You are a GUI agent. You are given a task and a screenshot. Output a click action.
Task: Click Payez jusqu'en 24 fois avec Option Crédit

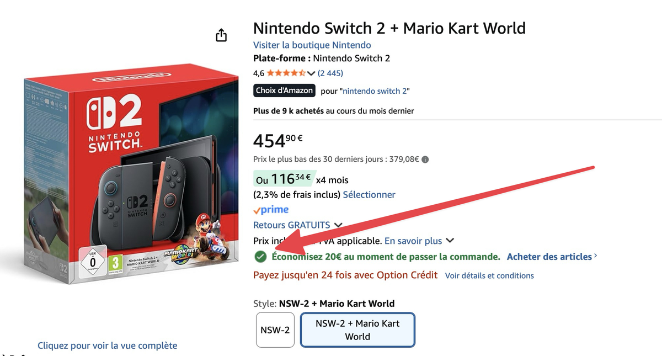click(x=345, y=274)
